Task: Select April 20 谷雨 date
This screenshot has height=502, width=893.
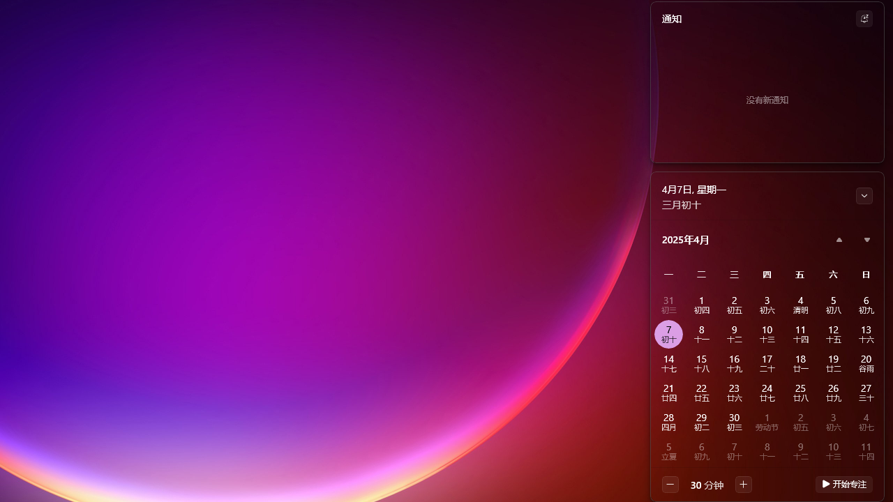Action: point(866,364)
